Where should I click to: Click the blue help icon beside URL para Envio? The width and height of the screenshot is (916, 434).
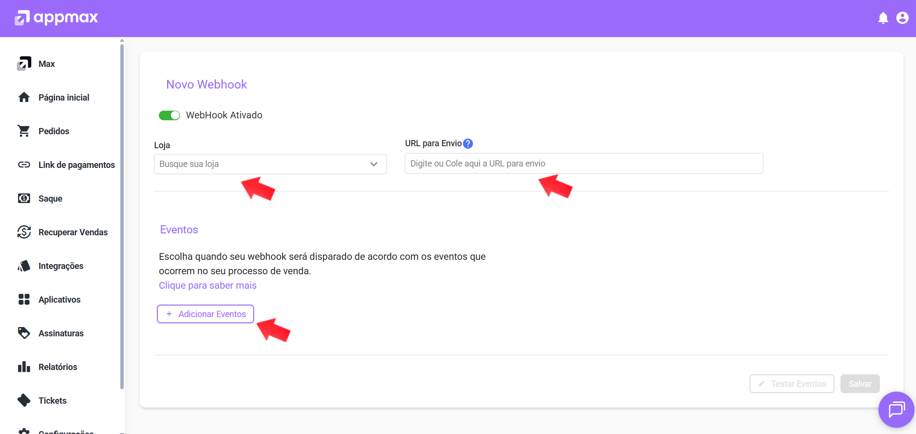(468, 143)
